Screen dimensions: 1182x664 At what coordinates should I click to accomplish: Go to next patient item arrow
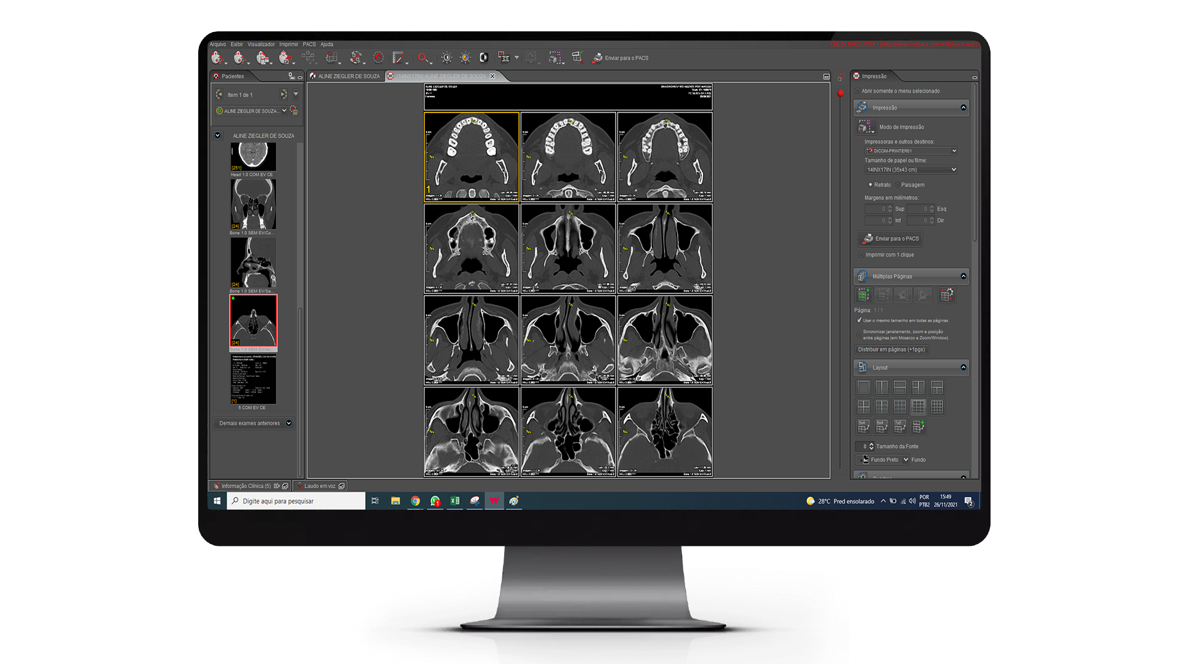284,94
